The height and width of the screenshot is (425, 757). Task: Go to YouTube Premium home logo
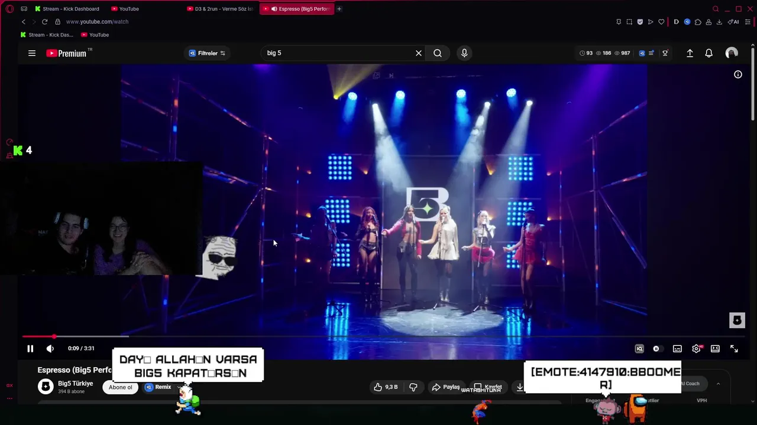(66, 53)
